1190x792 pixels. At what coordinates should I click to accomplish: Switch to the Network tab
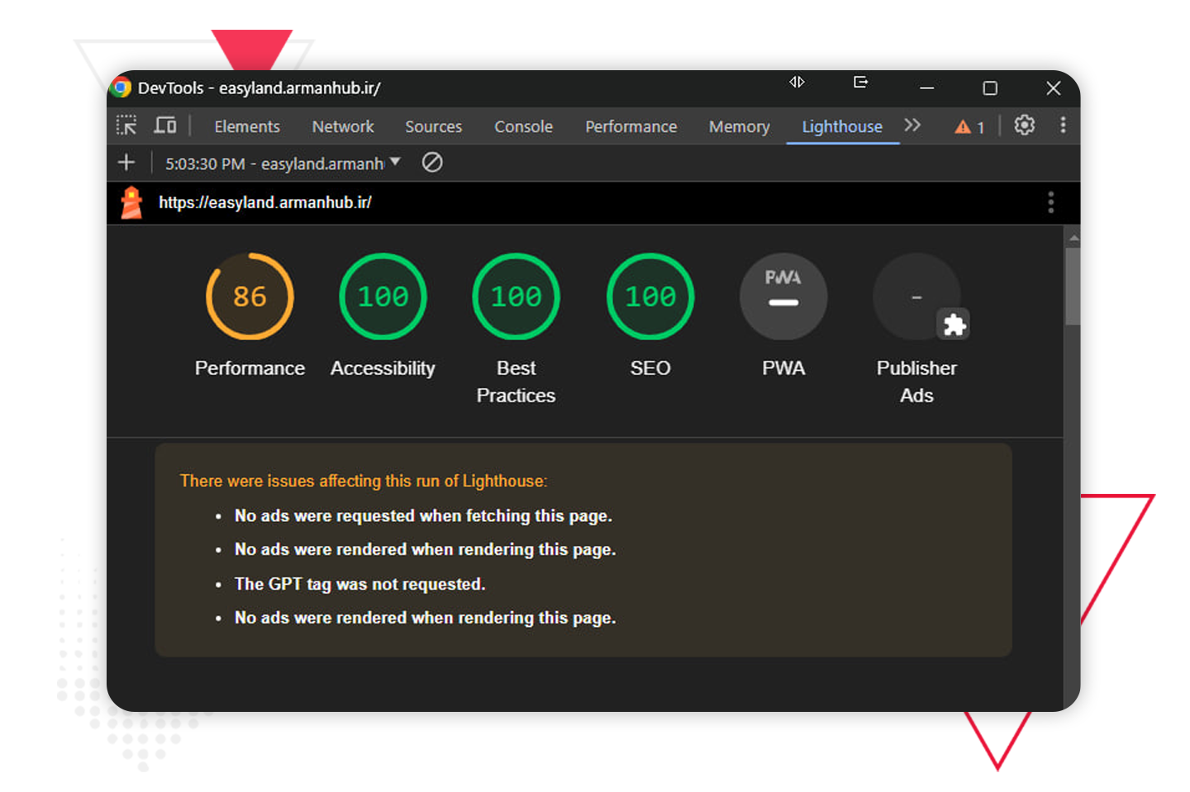click(343, 126)
